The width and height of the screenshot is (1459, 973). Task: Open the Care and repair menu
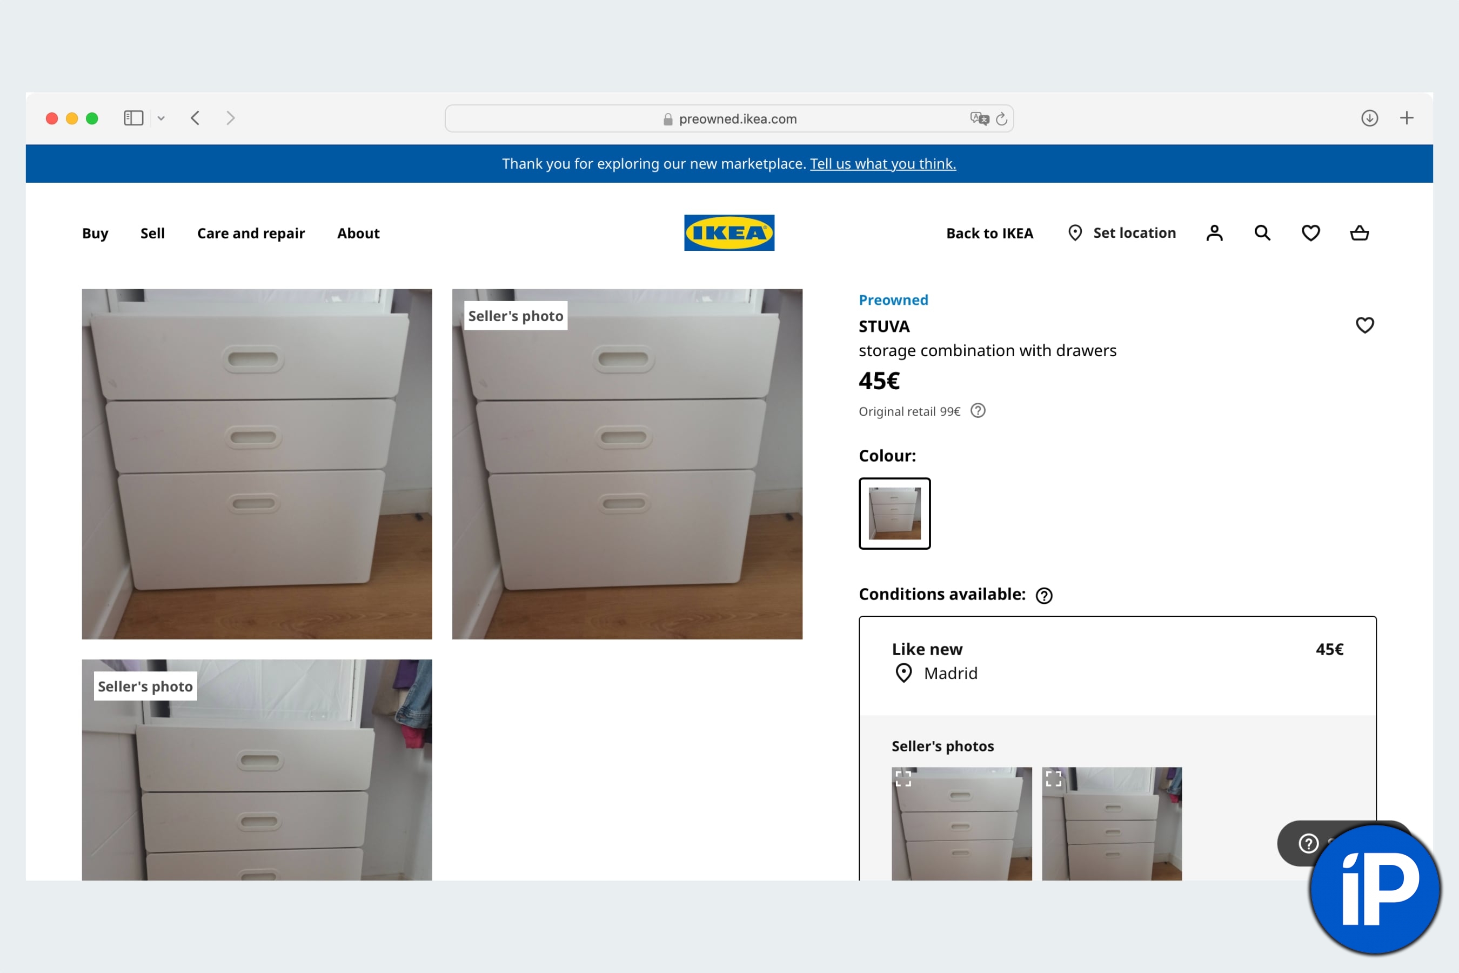tap(251, 234)
